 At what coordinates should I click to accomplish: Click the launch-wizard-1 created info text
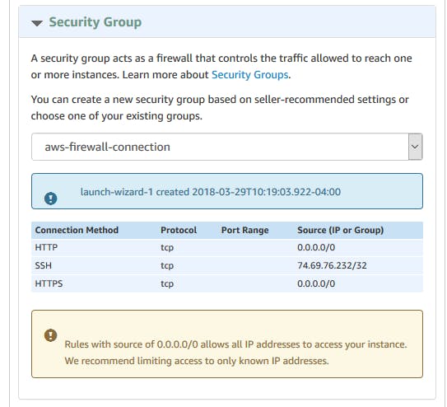click(x=211, y=192)
